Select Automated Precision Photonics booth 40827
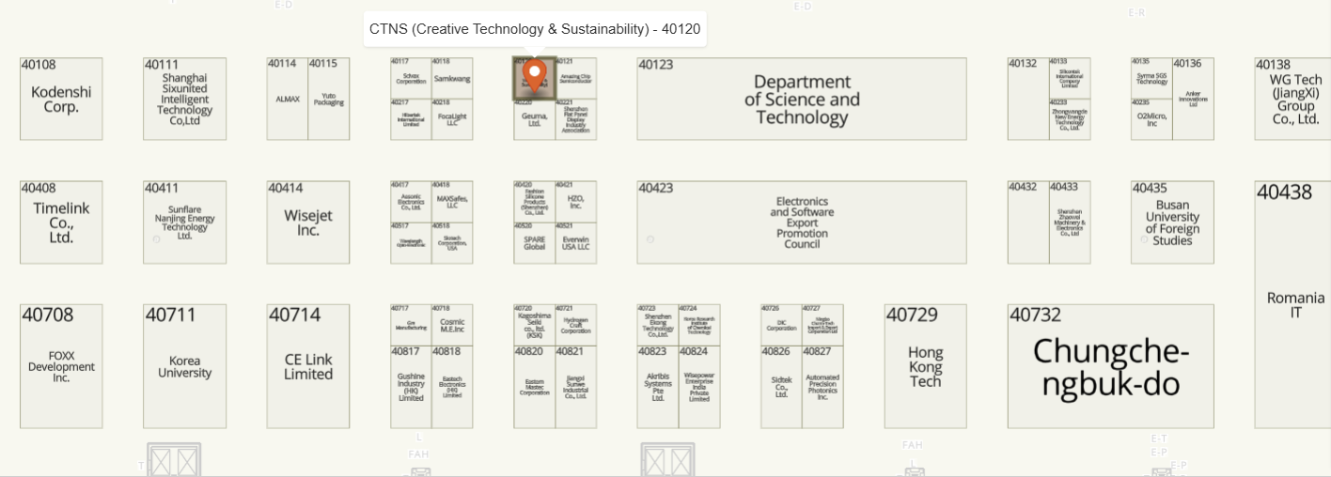Image resolution: width=1331 pixels, height=477 pixels. (822, 387)
